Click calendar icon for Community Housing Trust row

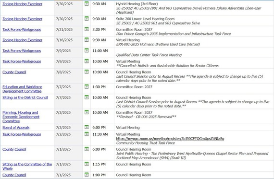pyautogui.click(x=87, y=134)
